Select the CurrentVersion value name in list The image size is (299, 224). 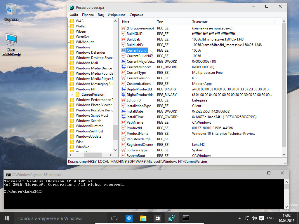coord(138,78)
